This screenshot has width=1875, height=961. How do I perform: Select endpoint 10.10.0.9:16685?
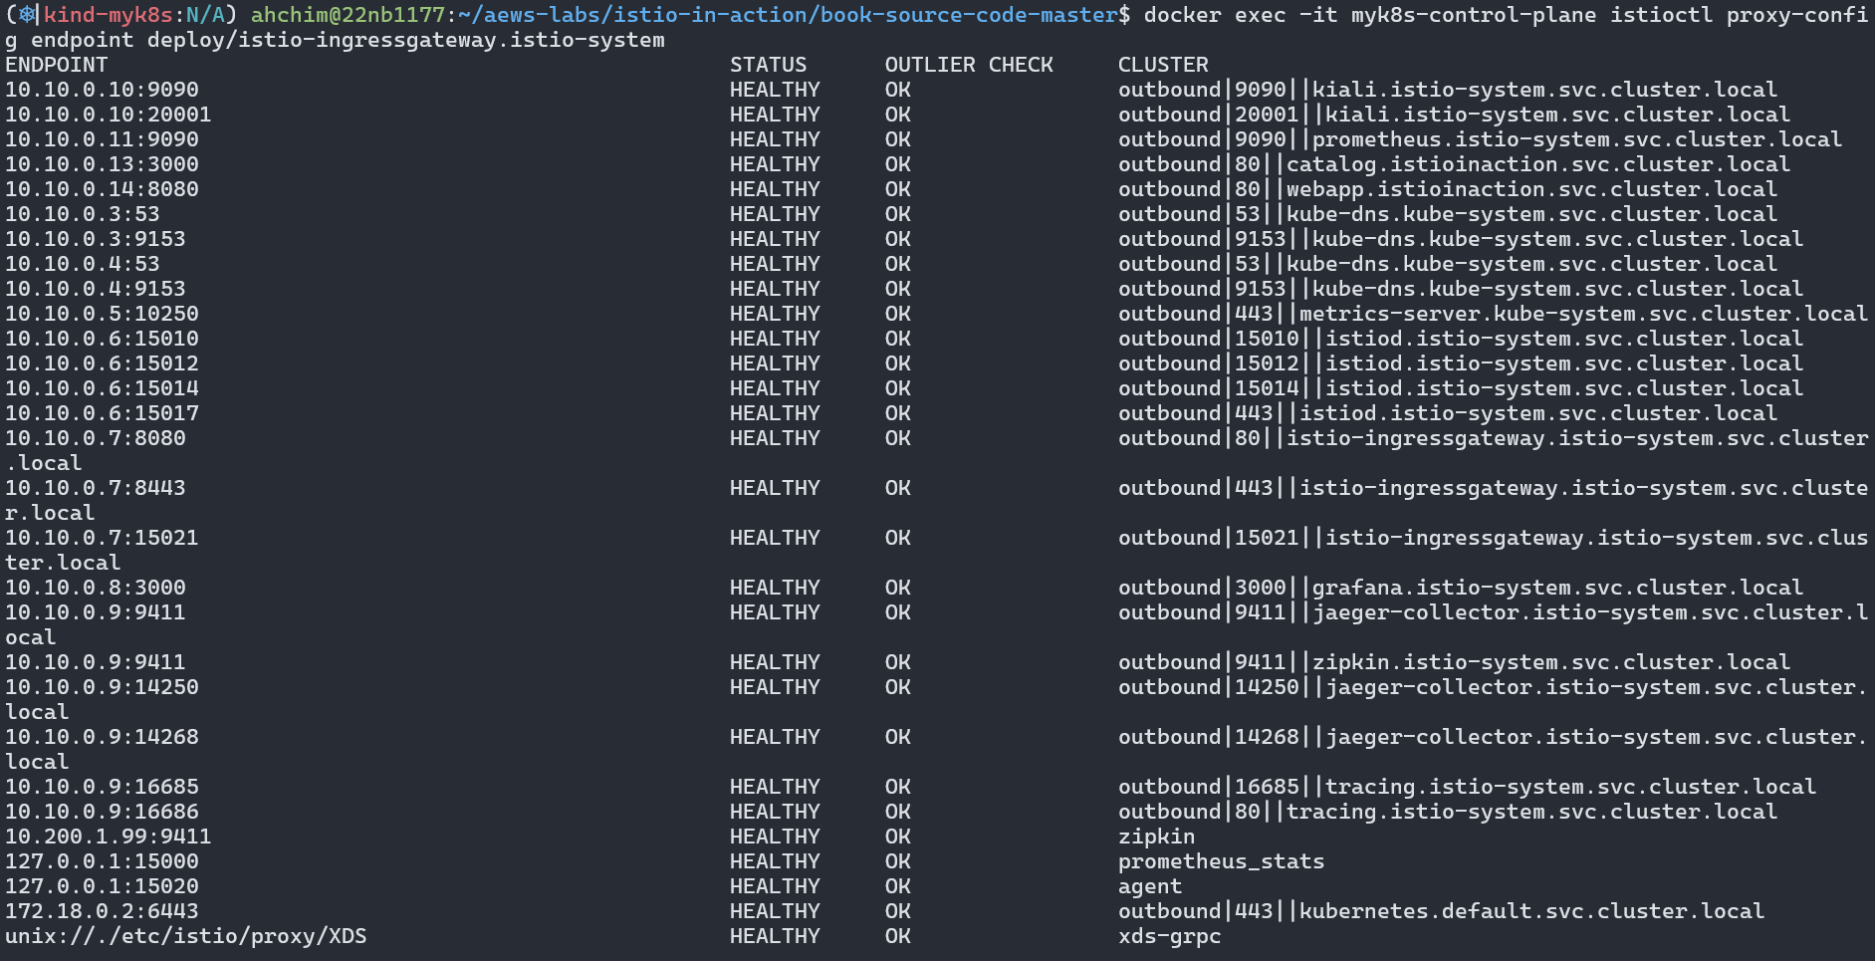(102, 787)
